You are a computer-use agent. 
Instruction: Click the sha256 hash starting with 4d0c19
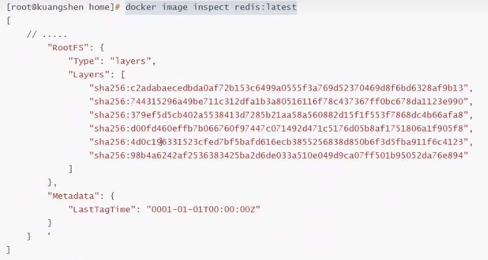coord(280,141)
